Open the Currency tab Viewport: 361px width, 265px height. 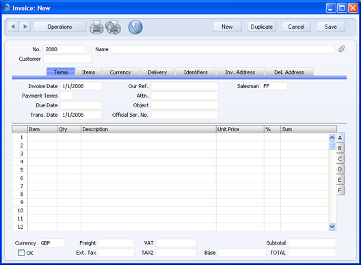coord(120,72)
